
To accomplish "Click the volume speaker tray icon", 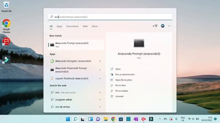I will click(193, 119).
